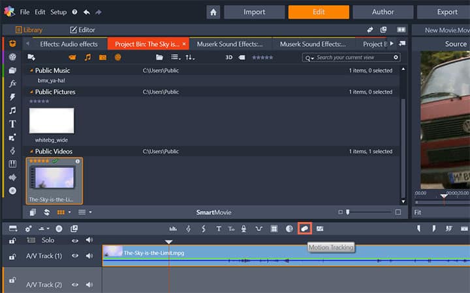
Task: Click the Home icon button
Action: click(x=213, y=12)
